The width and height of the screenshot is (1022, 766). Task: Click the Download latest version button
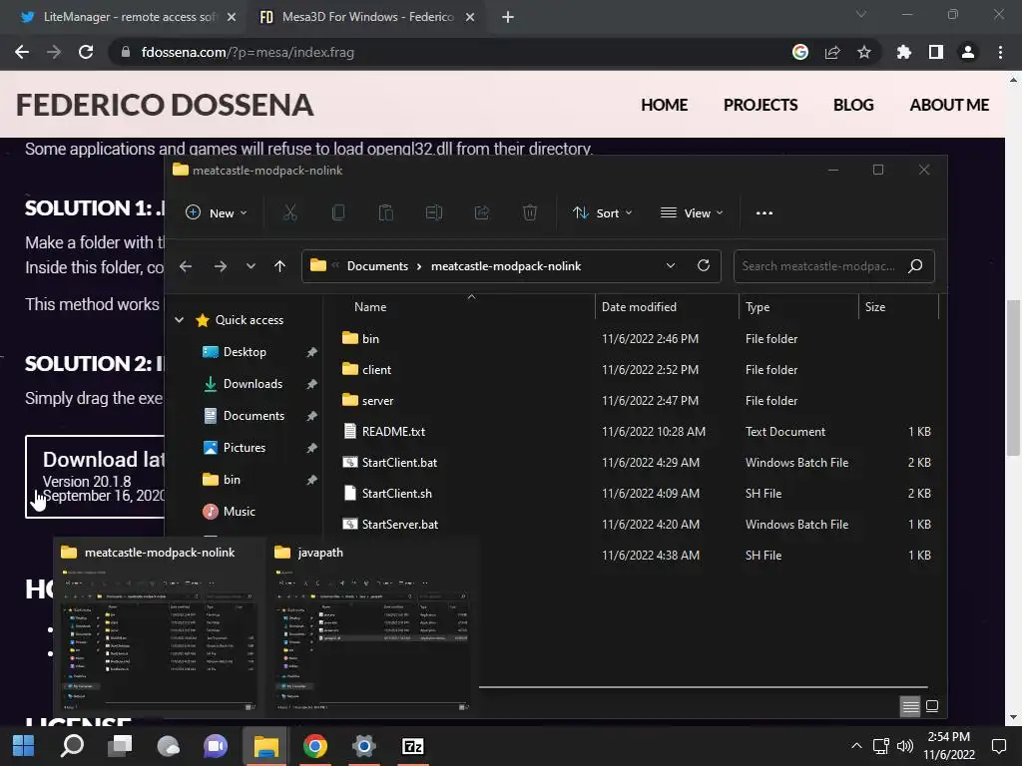click(95, 477)
